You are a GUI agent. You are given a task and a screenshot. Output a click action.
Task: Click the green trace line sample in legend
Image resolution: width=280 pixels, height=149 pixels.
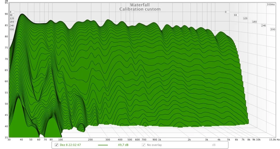pos(103,145)
